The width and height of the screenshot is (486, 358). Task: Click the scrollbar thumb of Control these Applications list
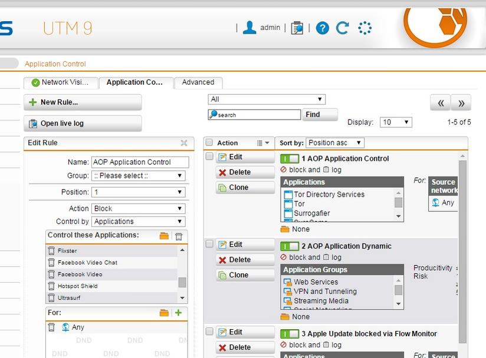[182, 282]
